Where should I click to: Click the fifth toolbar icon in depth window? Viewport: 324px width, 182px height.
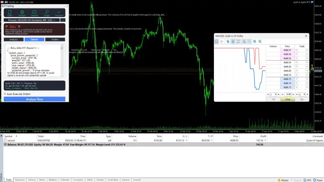click(238, 41)
